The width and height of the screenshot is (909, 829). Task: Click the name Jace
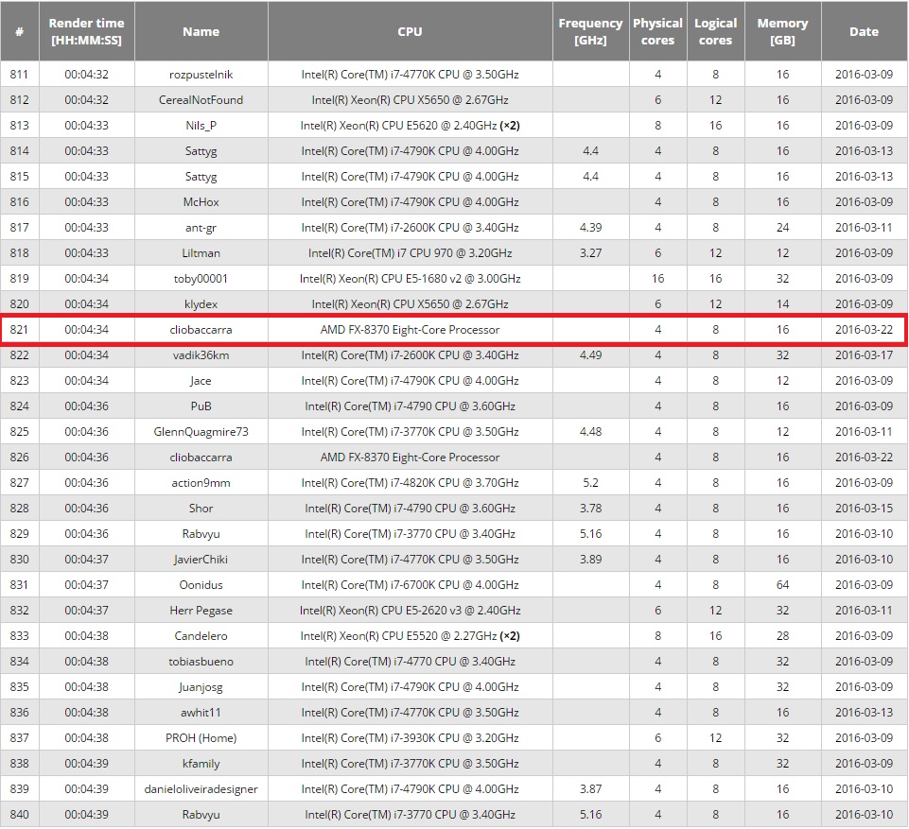pos(201,380)
